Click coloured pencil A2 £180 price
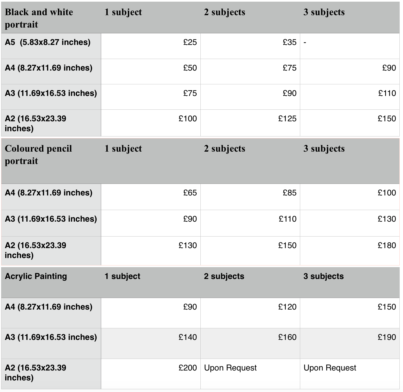This screenshot has width=403, height=392. coord(387,245)
